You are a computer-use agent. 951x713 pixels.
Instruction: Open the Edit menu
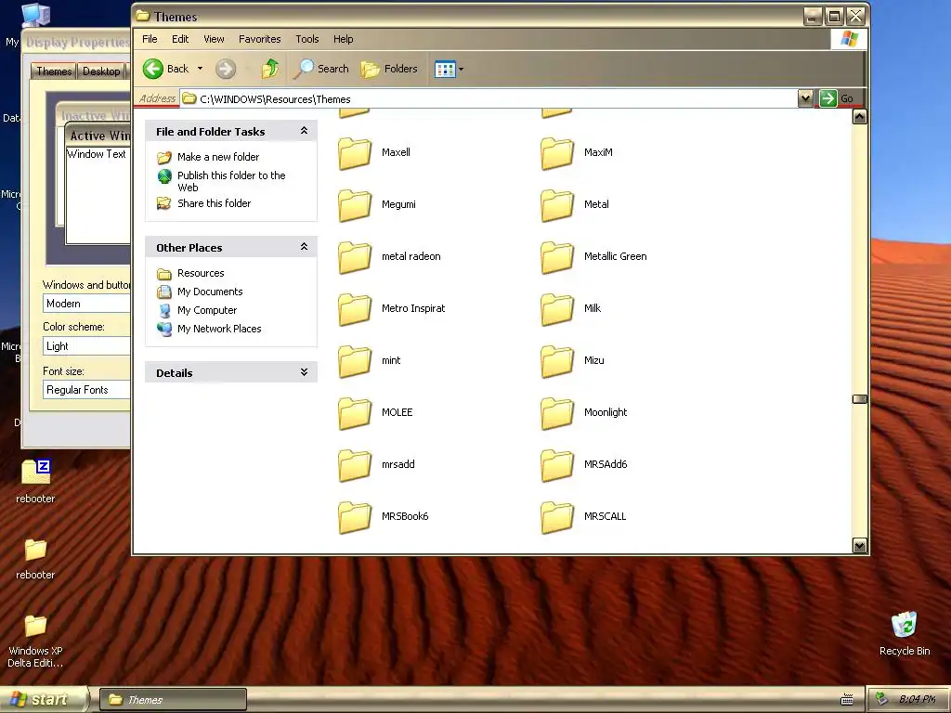point(180,39)
